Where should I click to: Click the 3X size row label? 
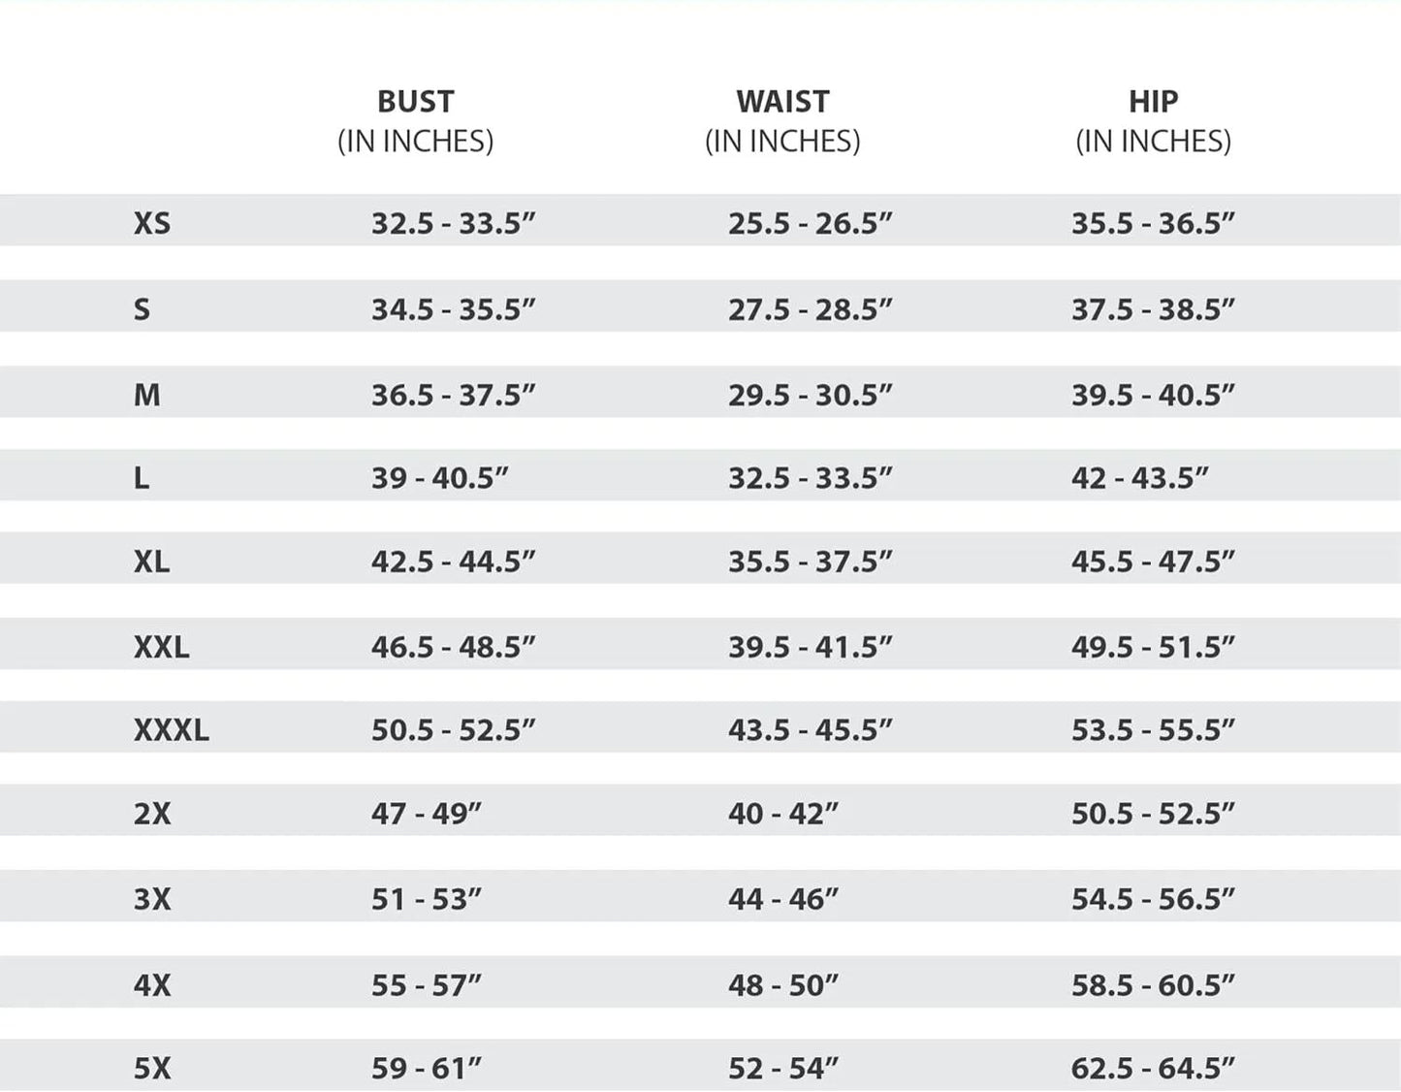point(152,900)
